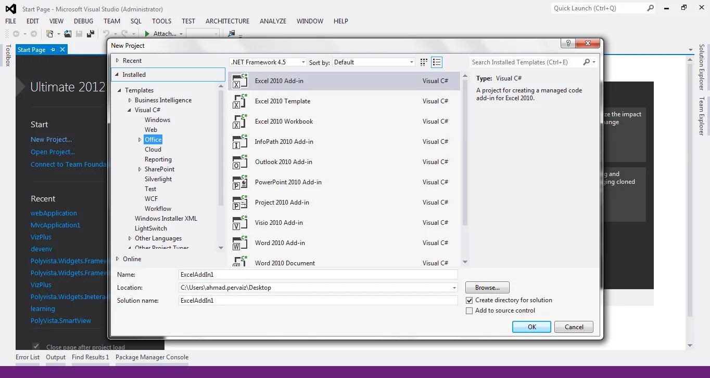710x378 pixels.
Task: Click the Cancel button
Action: coord(574,327)
